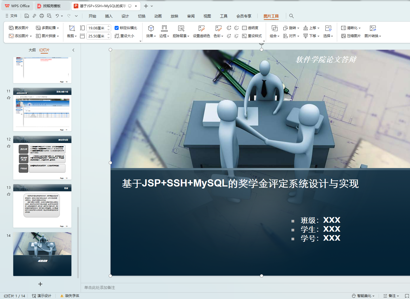The width and height of the screenshot is (410, 299).
Task: Toggle star mark on slide 11
Action: click(9, 98)
